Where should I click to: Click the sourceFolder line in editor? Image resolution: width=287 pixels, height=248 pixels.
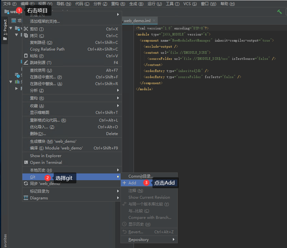[211, 59]
